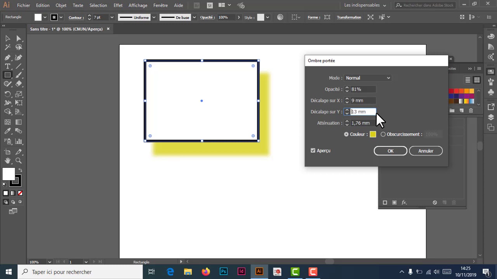Toggle the Aperçu preview checkbox

[x=313, y=150]
